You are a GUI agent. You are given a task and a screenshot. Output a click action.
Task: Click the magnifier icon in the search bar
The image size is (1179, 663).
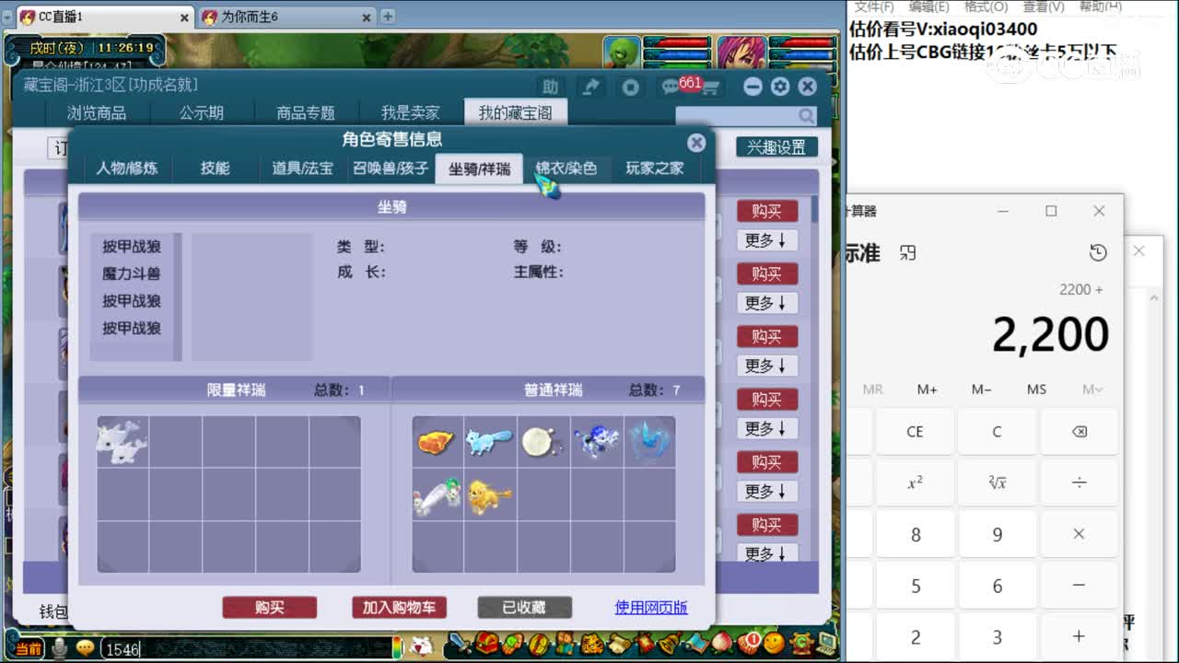pyautogui.click(x=807, y=115)
